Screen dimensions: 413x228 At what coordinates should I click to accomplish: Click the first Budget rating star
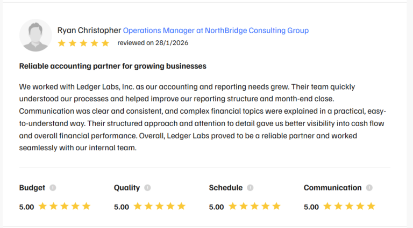[42, 206]
